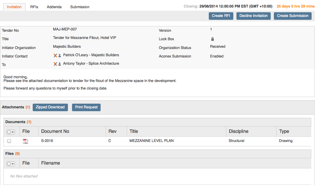Click the orange X icon beside Antony Taylor
316x185 pixels.
point(55,64)
